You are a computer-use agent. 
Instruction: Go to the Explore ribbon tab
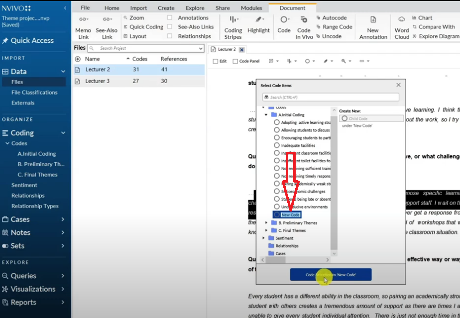(x=195, y=8)
